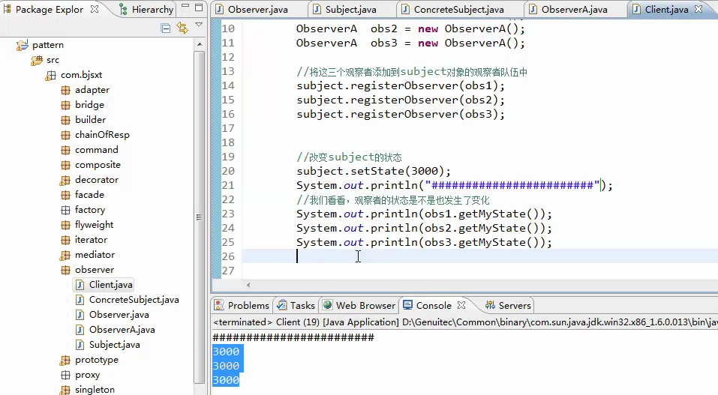Click the Collapse All icon in Package Explorer
This screenshot has width=718, height=395.
(166, 28)
